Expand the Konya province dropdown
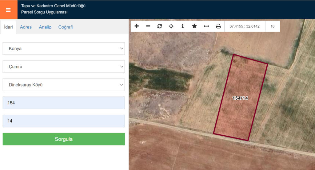315x170 pixels. 64,48
